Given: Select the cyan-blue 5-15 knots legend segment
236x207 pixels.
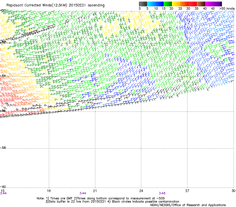Looking at the screenshot, I should [155, 4].
